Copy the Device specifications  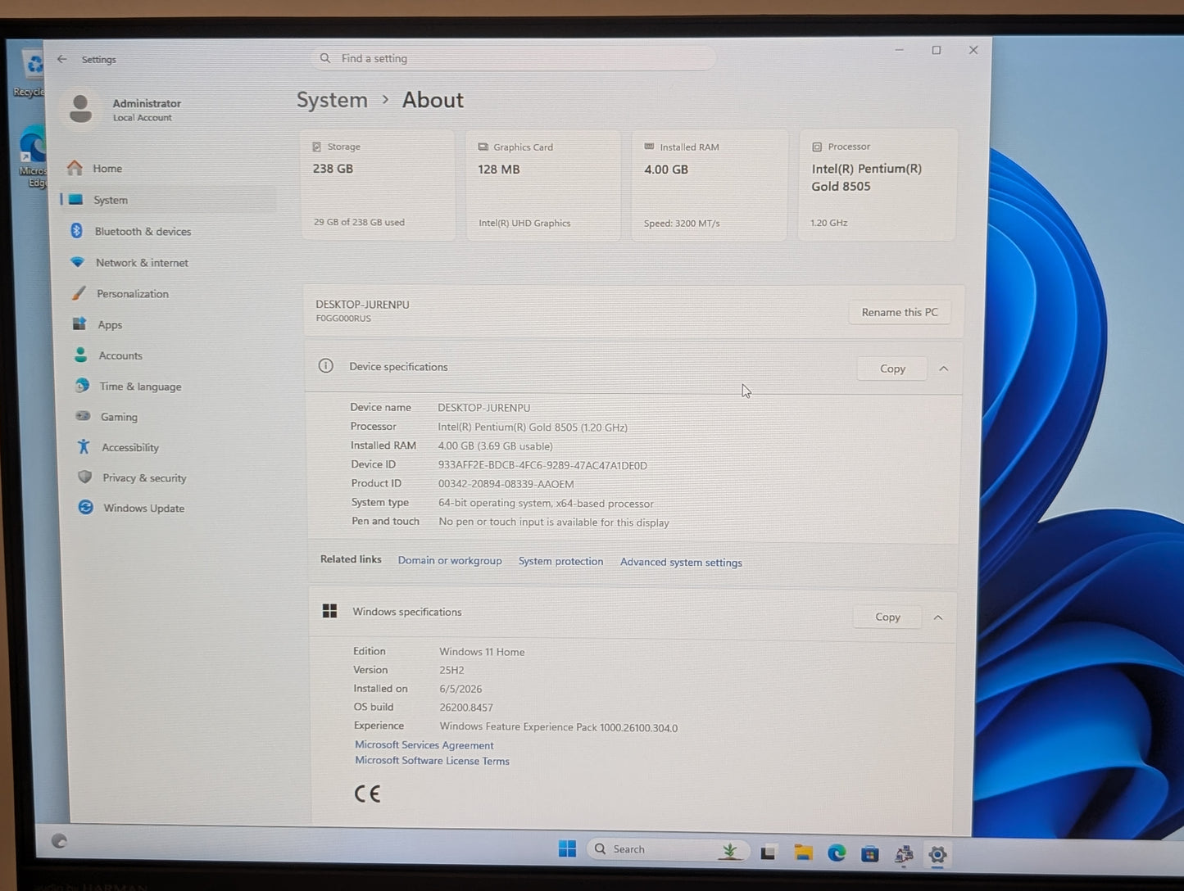coord(892,369)
